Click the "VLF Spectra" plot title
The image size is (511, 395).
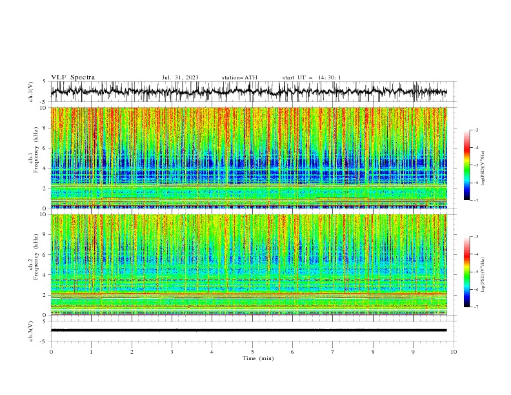pos(73,77)
